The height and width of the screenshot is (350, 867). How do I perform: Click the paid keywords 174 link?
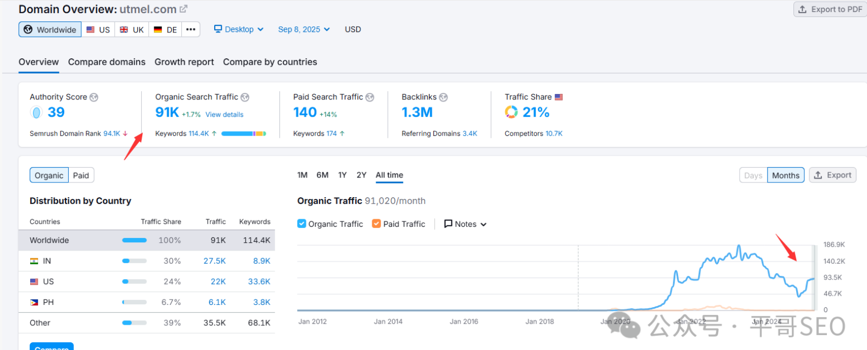tap(331, 134)
